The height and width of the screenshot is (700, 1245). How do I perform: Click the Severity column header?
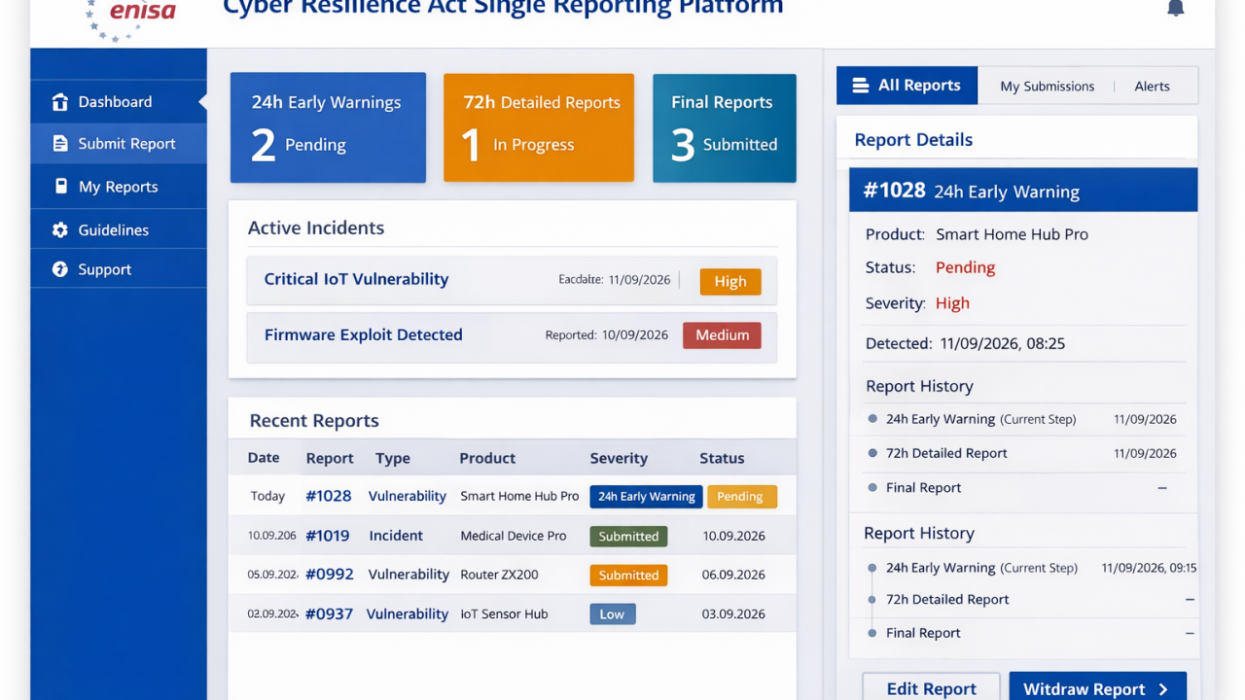[619, 459]
